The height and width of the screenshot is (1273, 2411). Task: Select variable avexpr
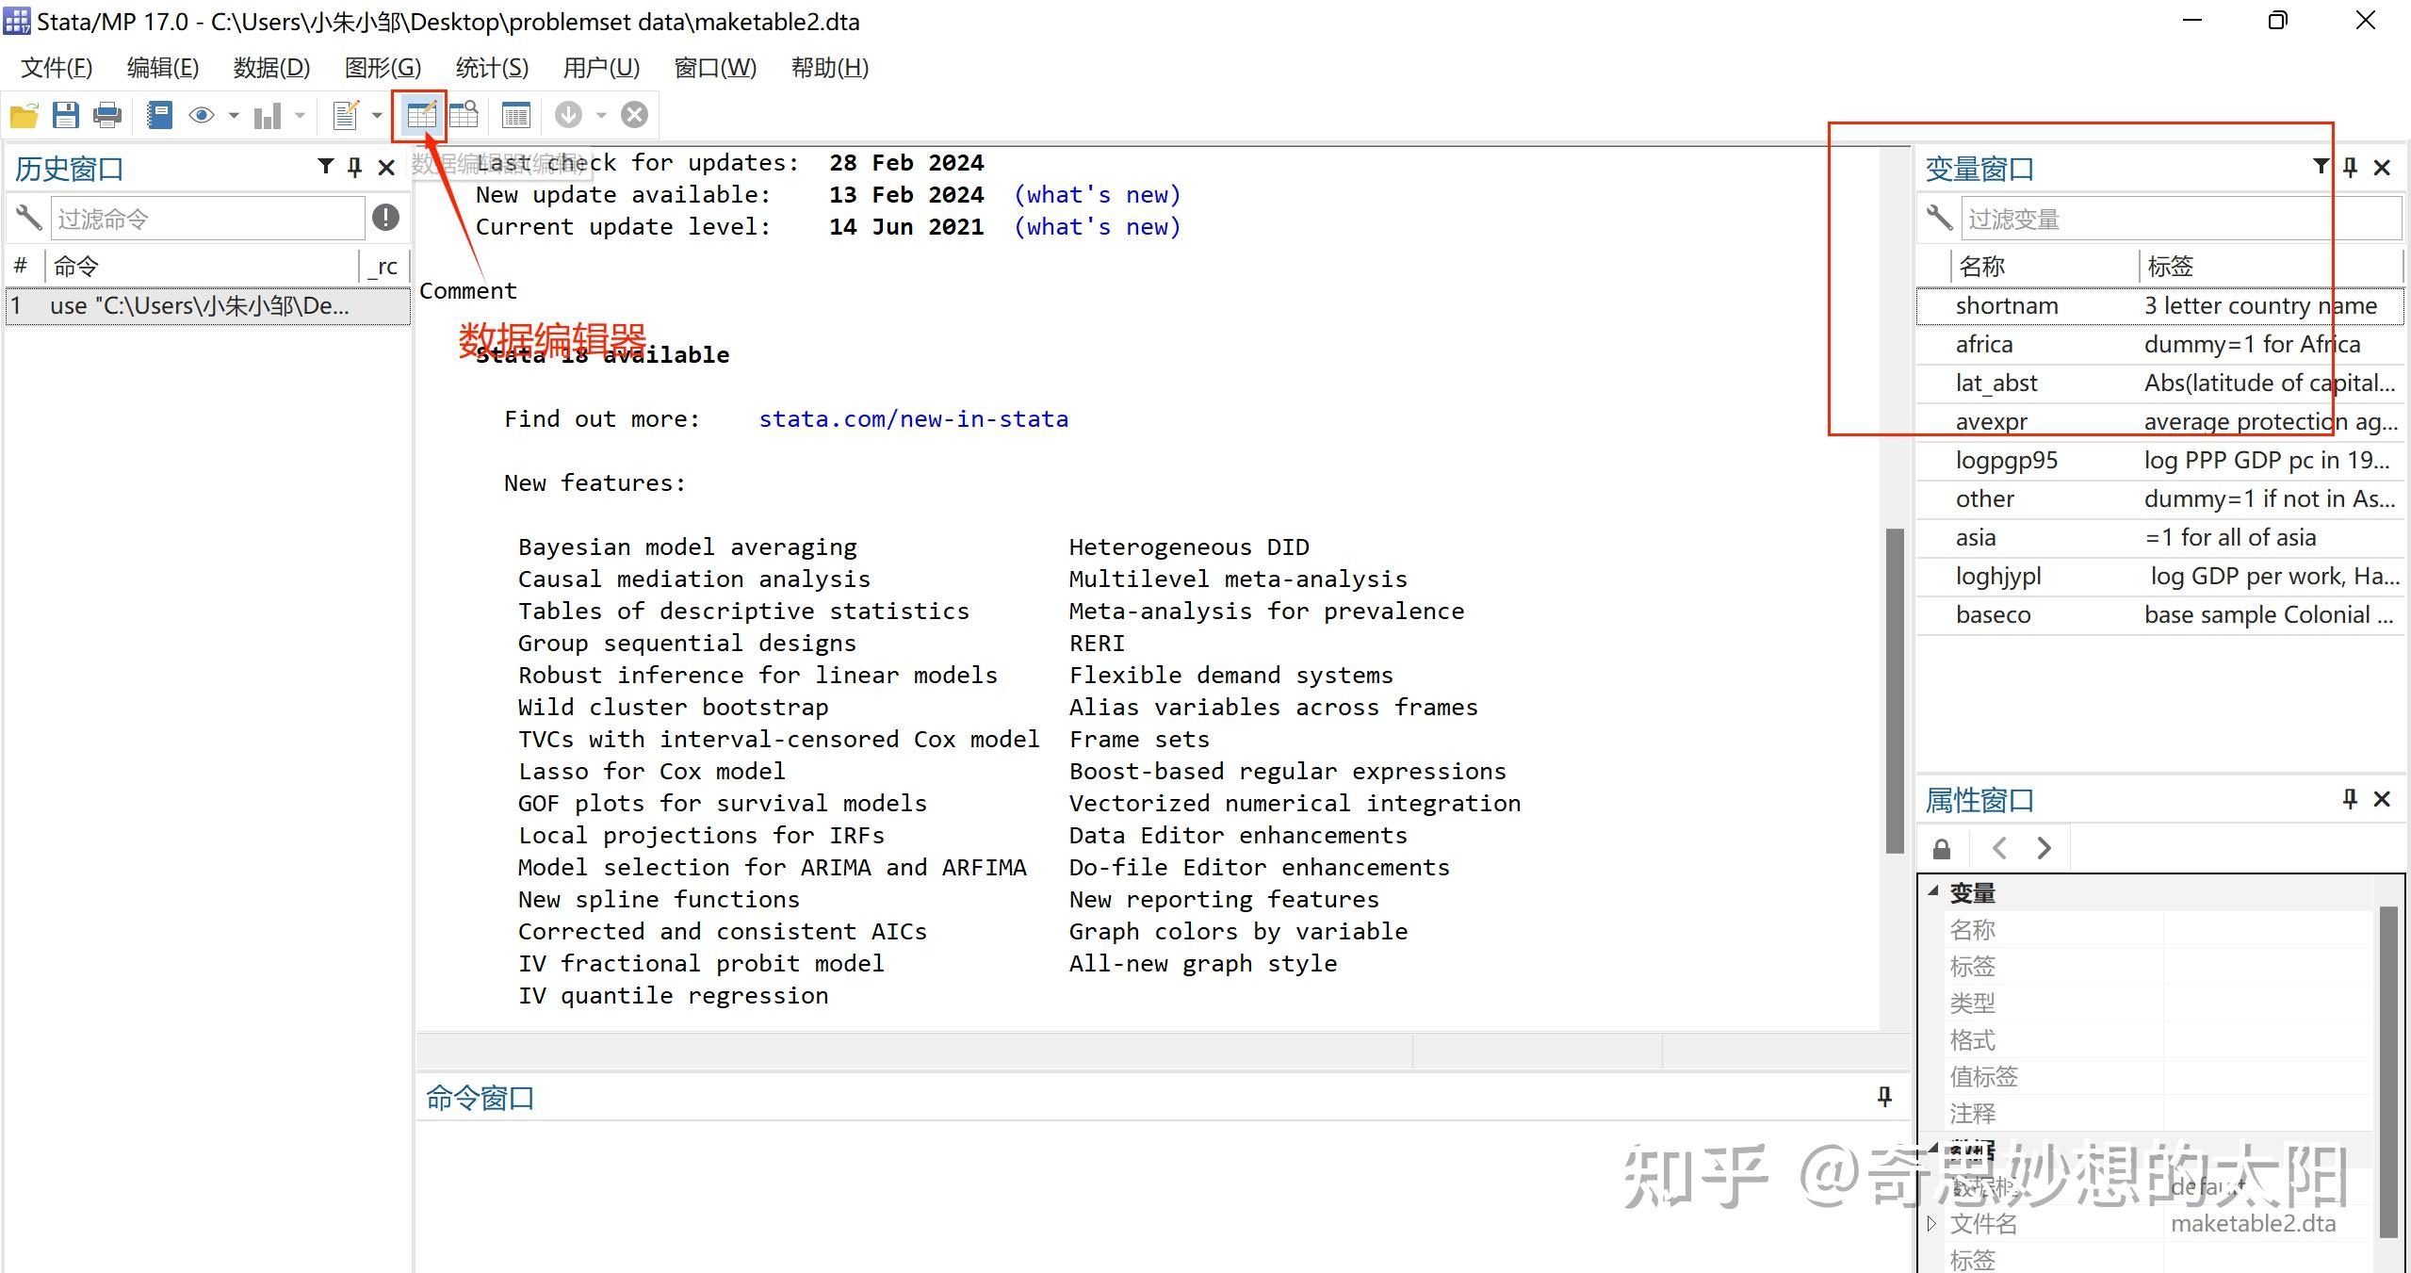click(2160, 422)
